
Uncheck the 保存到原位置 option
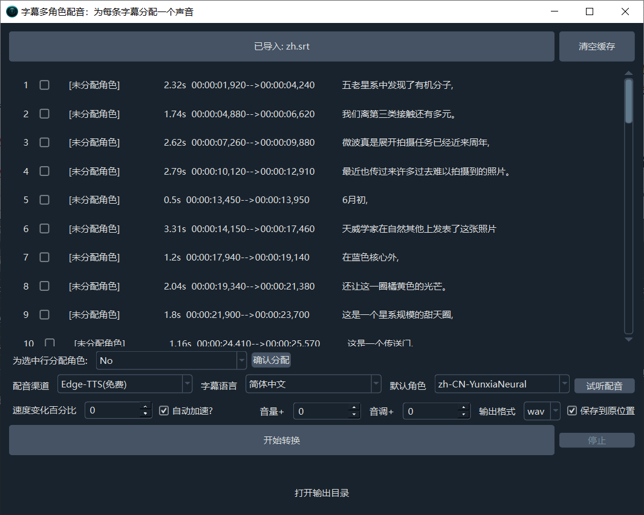pyautogui.click(x=571, y=410)
